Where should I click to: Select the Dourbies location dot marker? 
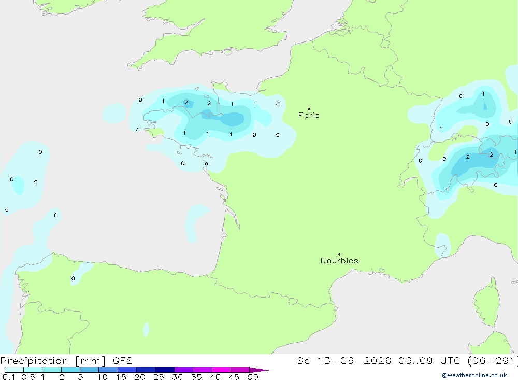[339, 254]
